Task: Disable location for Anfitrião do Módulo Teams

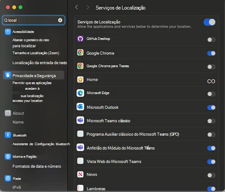Action: click(212, 148)
